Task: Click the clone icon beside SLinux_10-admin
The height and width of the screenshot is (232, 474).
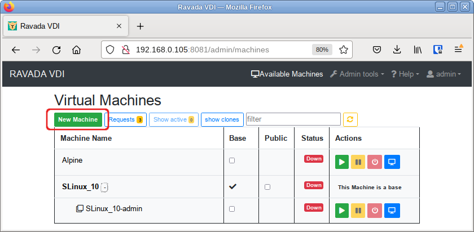Action: (79, 208)
